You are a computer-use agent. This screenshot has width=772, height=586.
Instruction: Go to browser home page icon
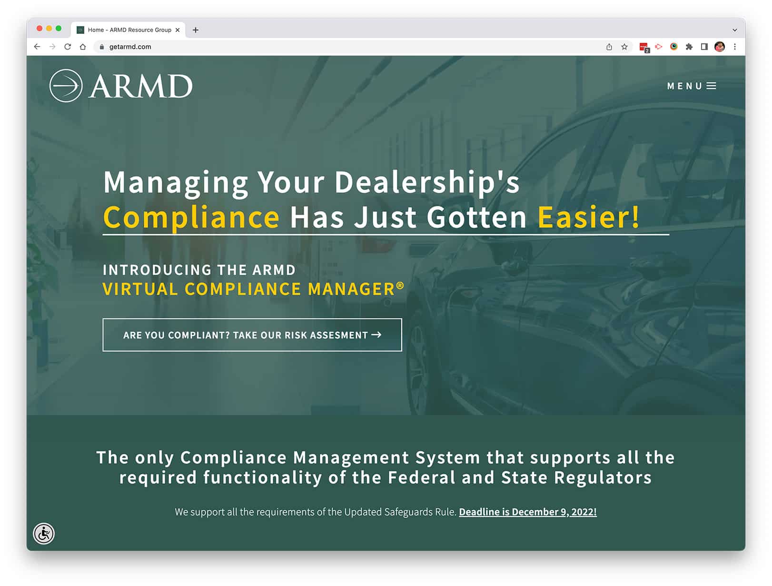(x=83, y=47)
